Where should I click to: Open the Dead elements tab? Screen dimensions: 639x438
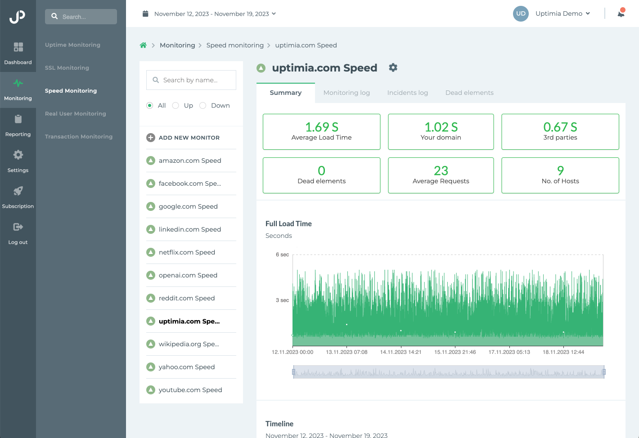[469, 93]
